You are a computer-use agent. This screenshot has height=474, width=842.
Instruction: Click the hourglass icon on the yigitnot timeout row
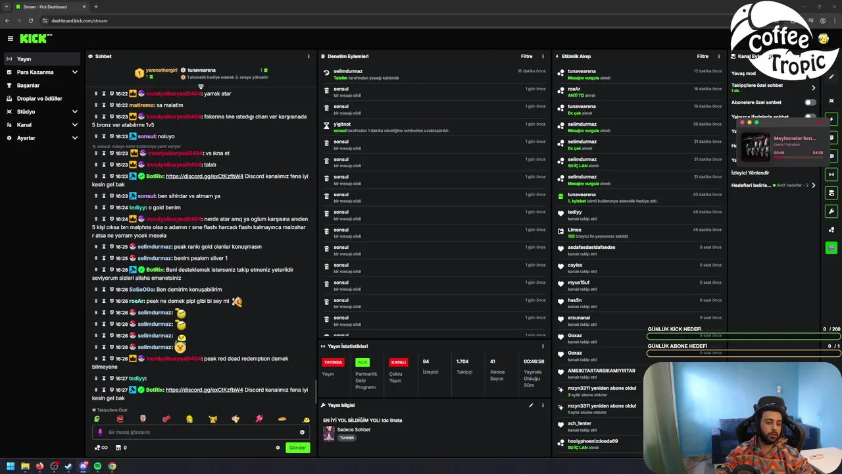click(326, 126)
